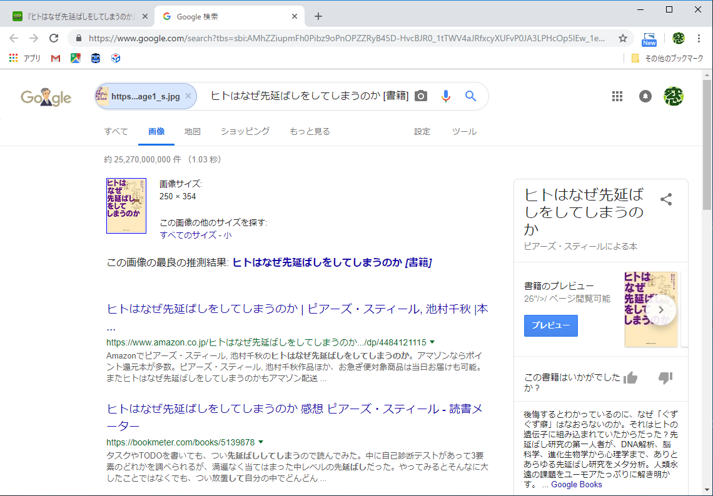Open search by image via camera icon

[420, 96]
